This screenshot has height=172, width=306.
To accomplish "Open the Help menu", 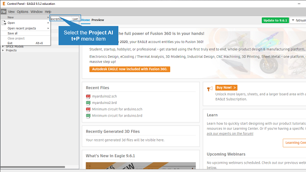I will point(48,12).
